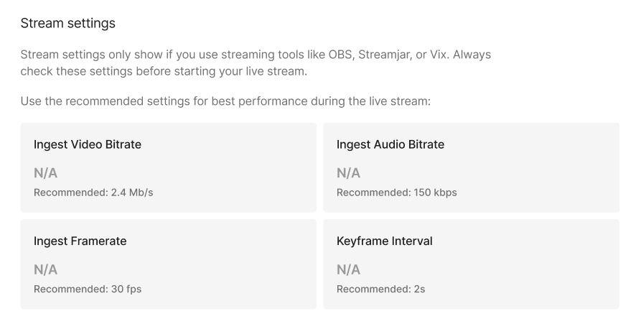The height and width of the screenshot is (334, 641).
Task: Click the N/A value under Ingest Framerate
Action: pos(46,270)
